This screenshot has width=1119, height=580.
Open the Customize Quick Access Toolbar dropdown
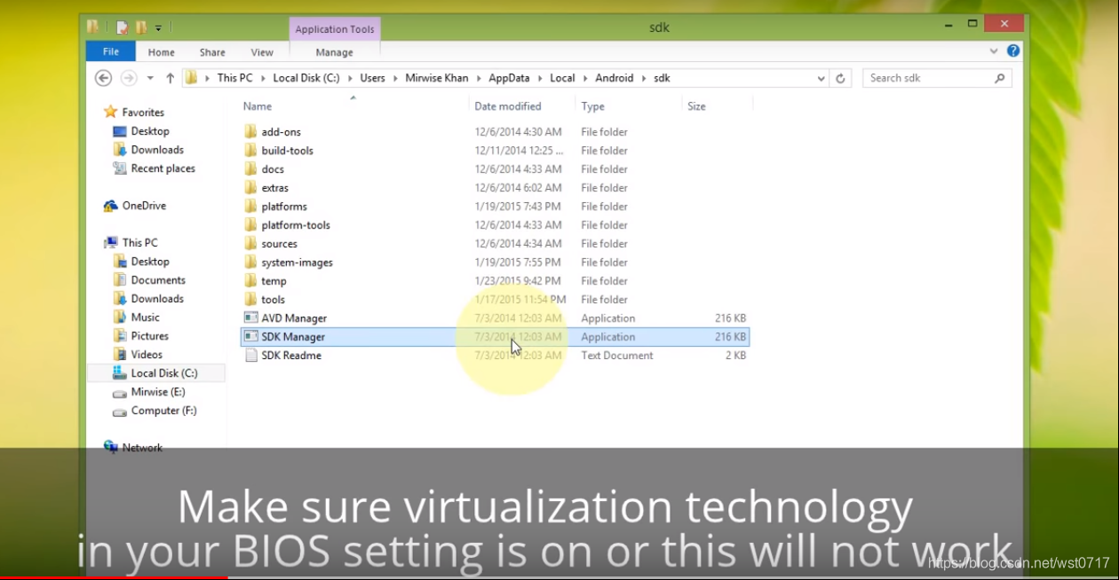(158, 27)
